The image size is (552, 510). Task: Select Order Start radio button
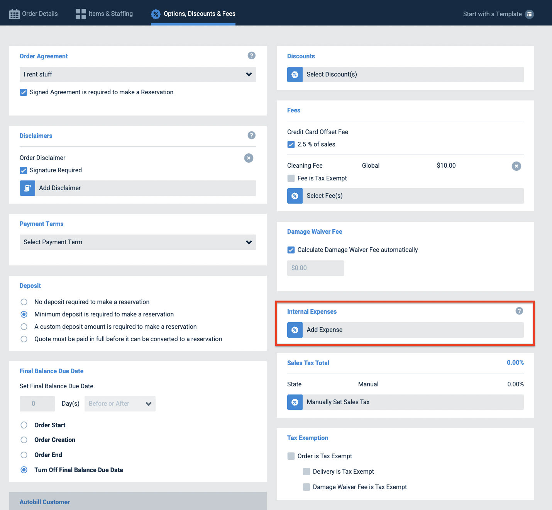click(x=24, y=425)
